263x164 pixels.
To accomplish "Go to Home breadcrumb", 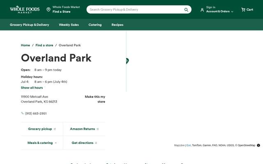I will (25, 45).
